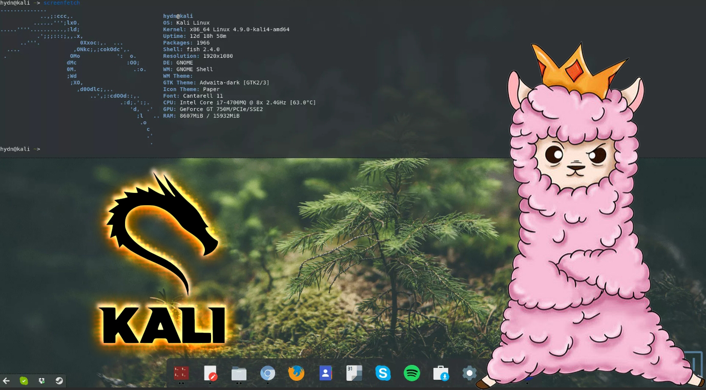
Task: Launch the Chromium browser from the dock
Action: 267,373
